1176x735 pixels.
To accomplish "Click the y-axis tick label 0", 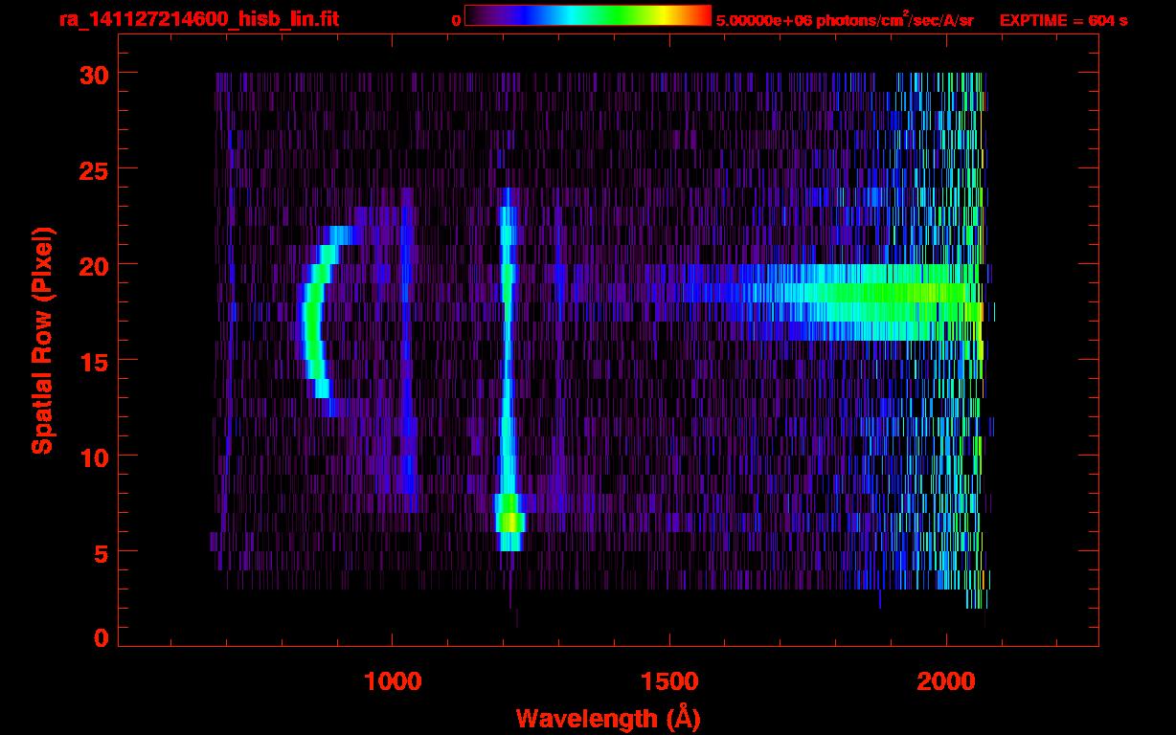I will [101, 638].
